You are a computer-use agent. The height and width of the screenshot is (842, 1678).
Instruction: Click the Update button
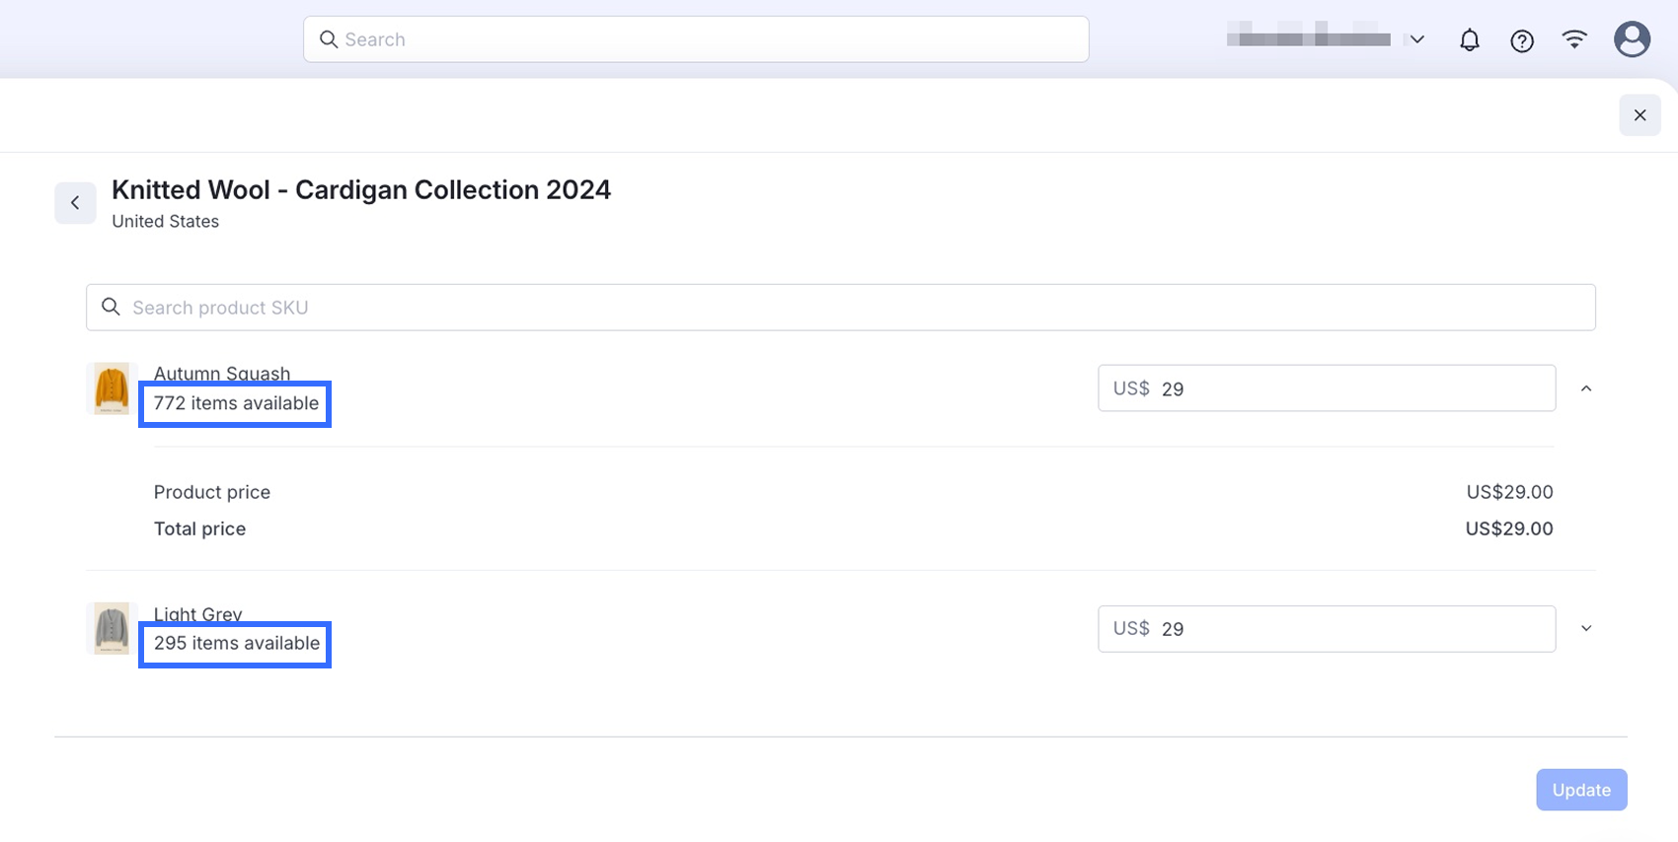click(1580, 790)
